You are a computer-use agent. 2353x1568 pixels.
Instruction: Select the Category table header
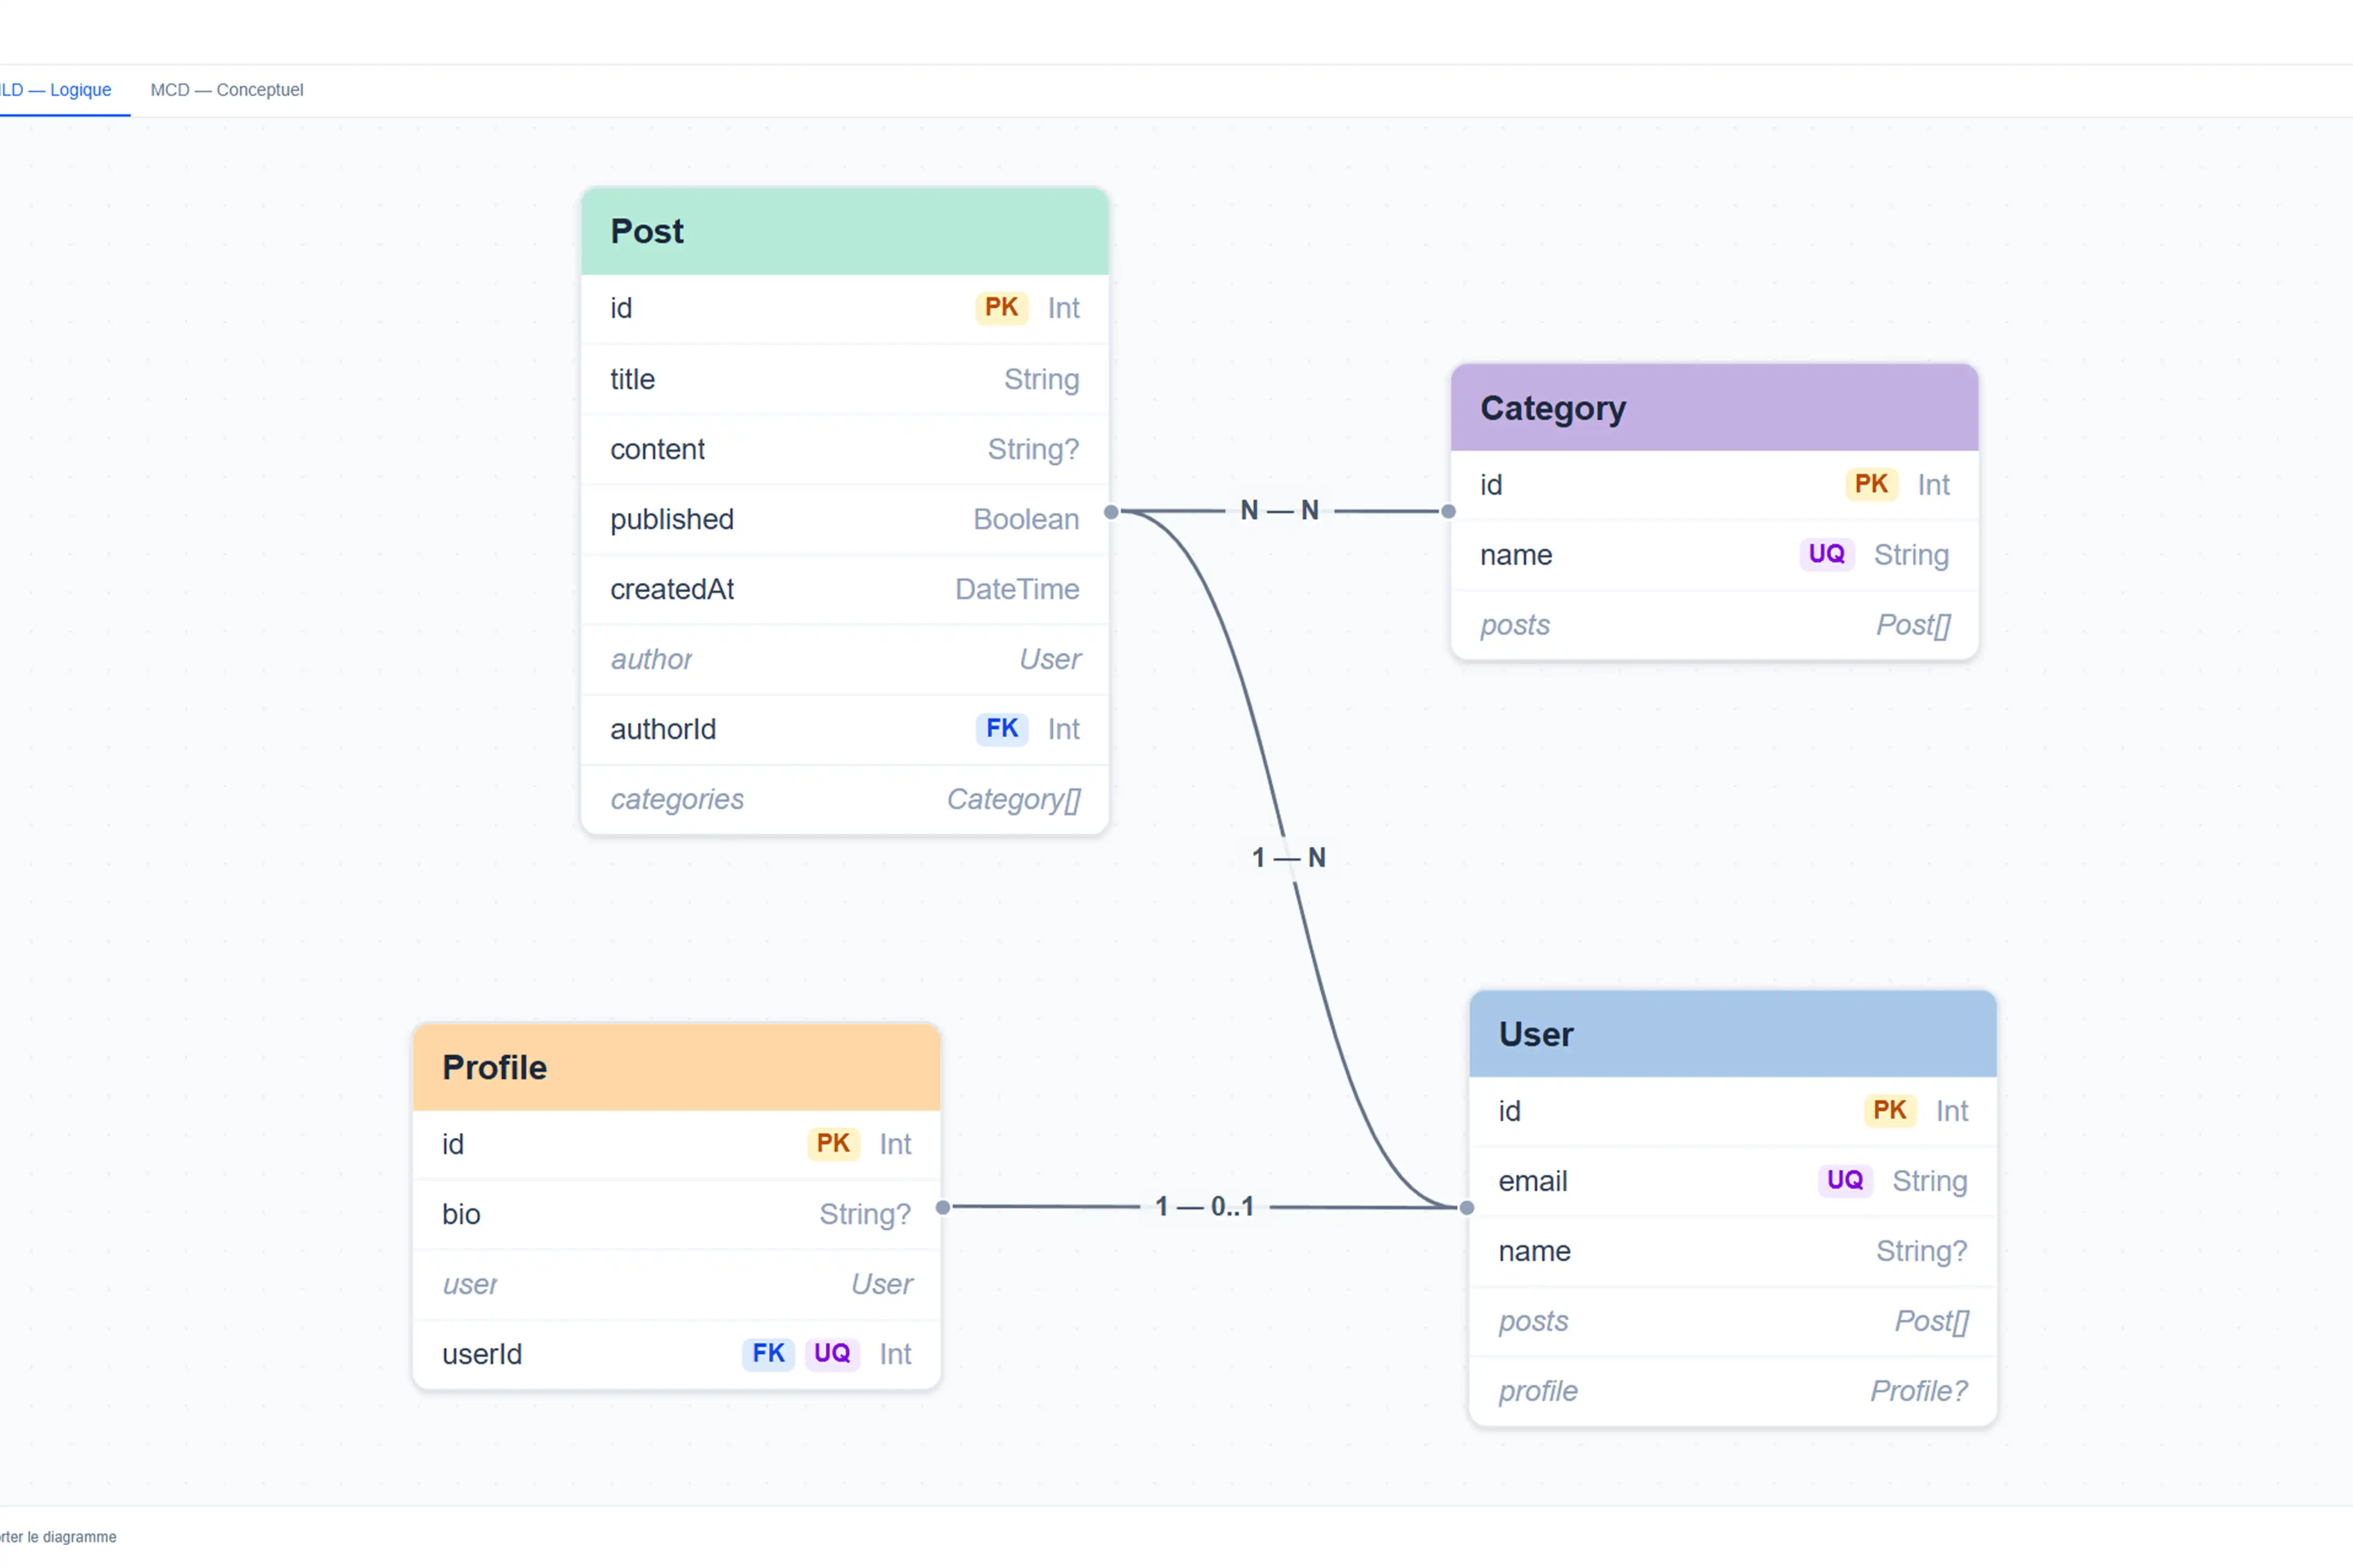(x=1714, y=408)
